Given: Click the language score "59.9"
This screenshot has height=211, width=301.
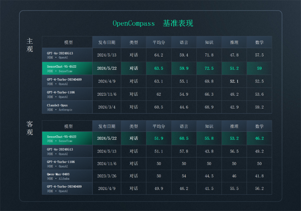Looking at the screenshot, I should click(x=184, y=68).
